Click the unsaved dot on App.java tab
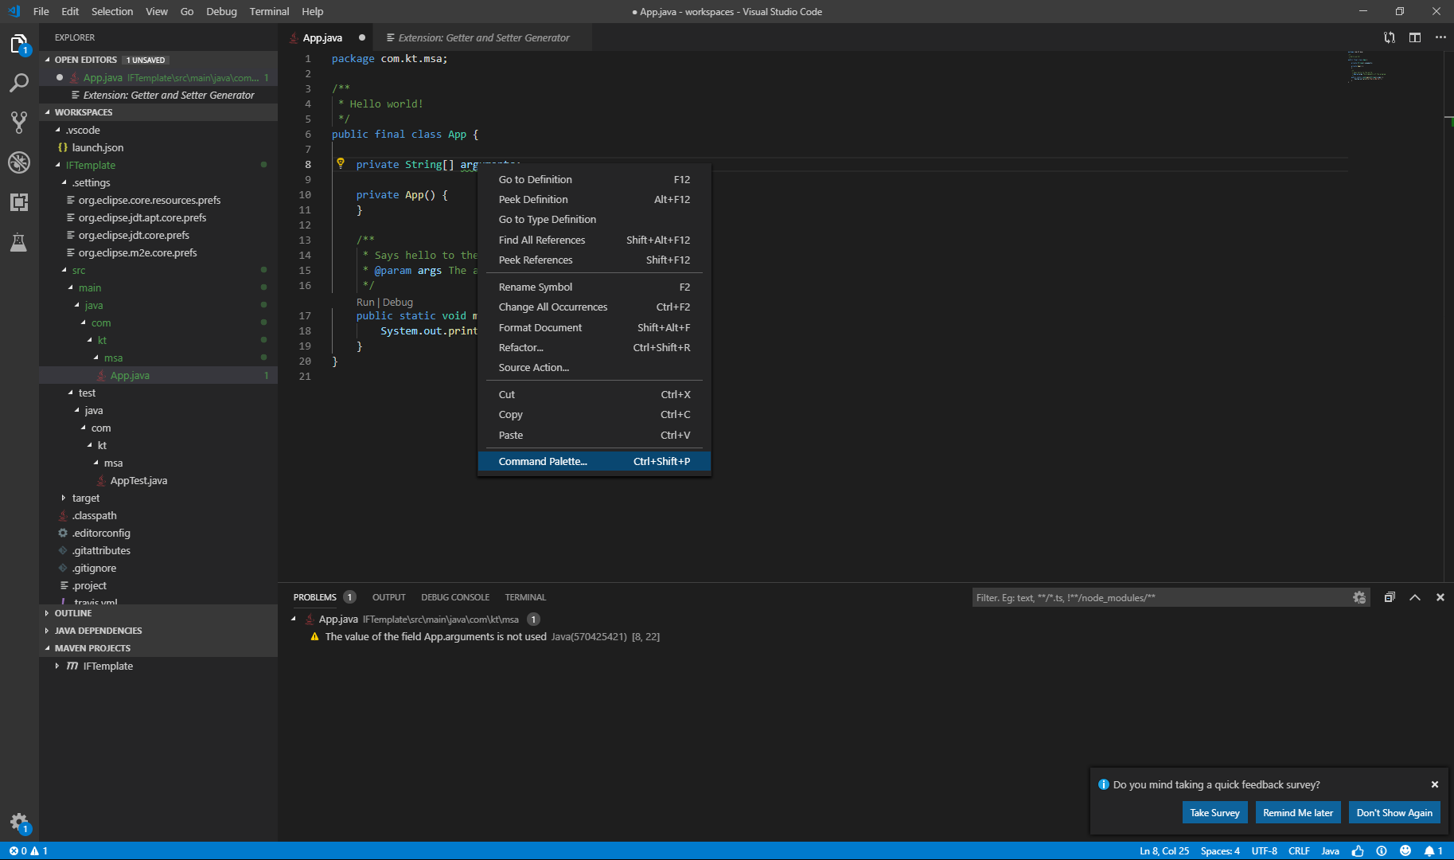This screenshot has height=860, width=1454. tap(362, 37)
